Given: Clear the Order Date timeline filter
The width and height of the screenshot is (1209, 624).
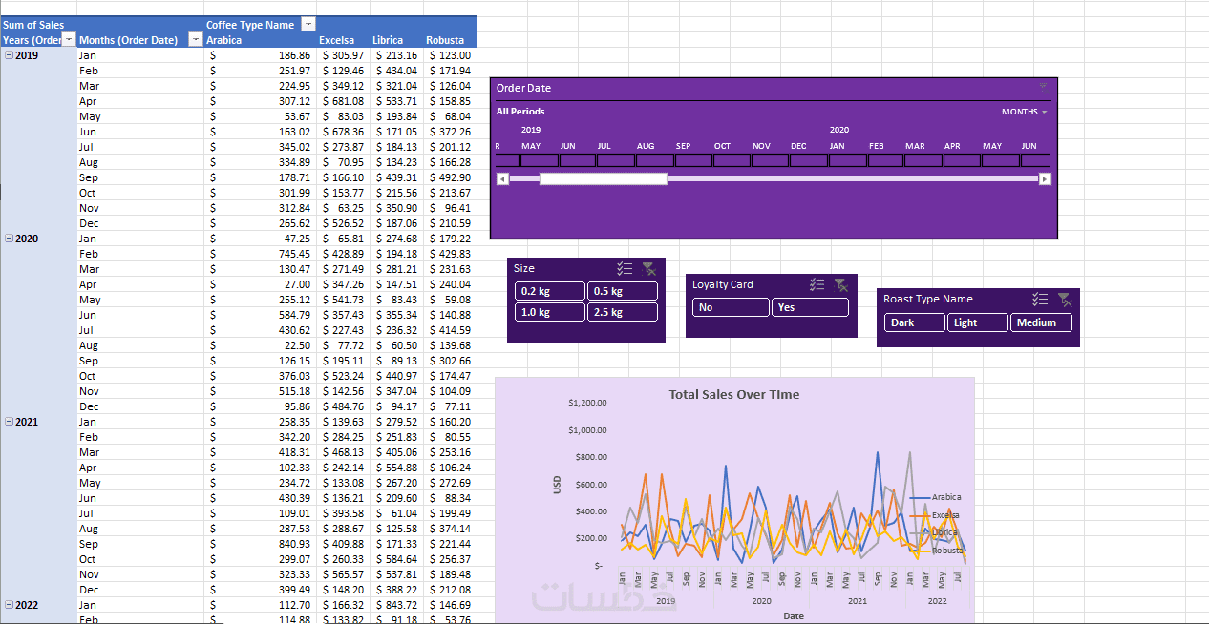Looking at the screenshot, I should tap(1043, 87).
